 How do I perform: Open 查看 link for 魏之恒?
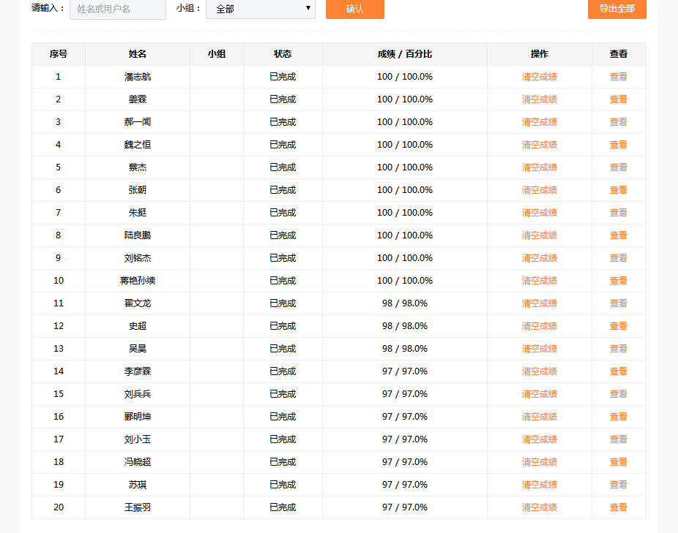pyautogui.click(x=618, y=145)
